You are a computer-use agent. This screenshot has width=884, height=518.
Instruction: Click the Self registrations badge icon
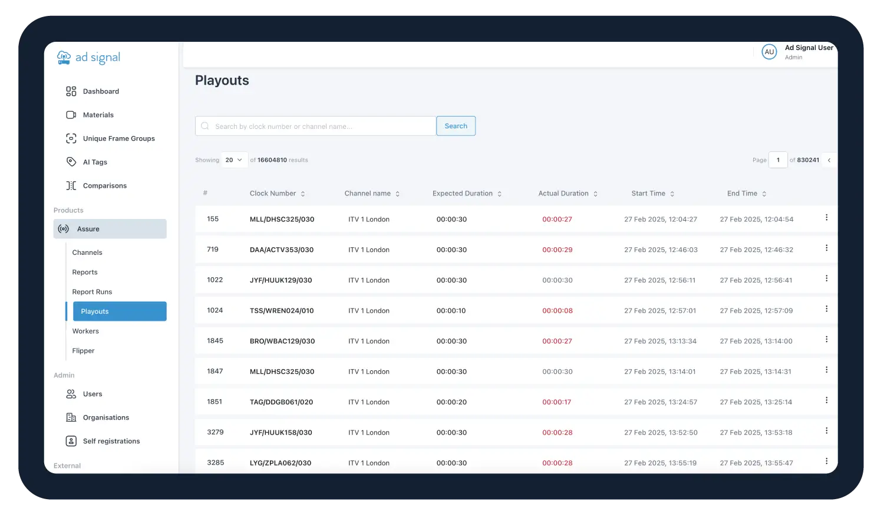click(x=71, y=441)
